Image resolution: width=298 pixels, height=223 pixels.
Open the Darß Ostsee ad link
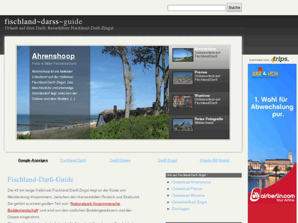pyautogui.click(x=120, y=160)
